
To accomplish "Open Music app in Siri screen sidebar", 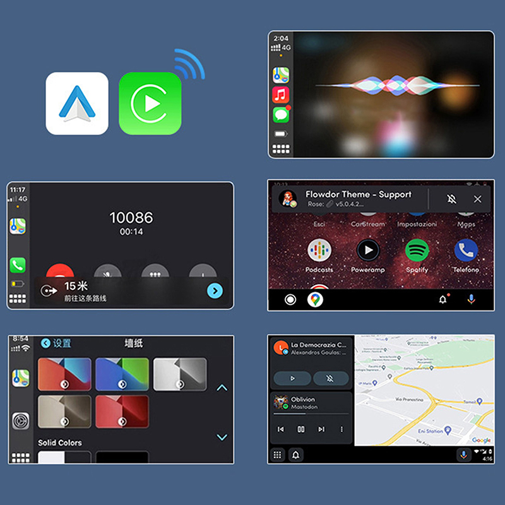I will click(x=281, y=95).
